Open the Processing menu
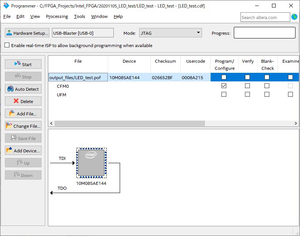The height and width of the screenshot is (236, 300). pyautogui.click(x=57, y=16)
